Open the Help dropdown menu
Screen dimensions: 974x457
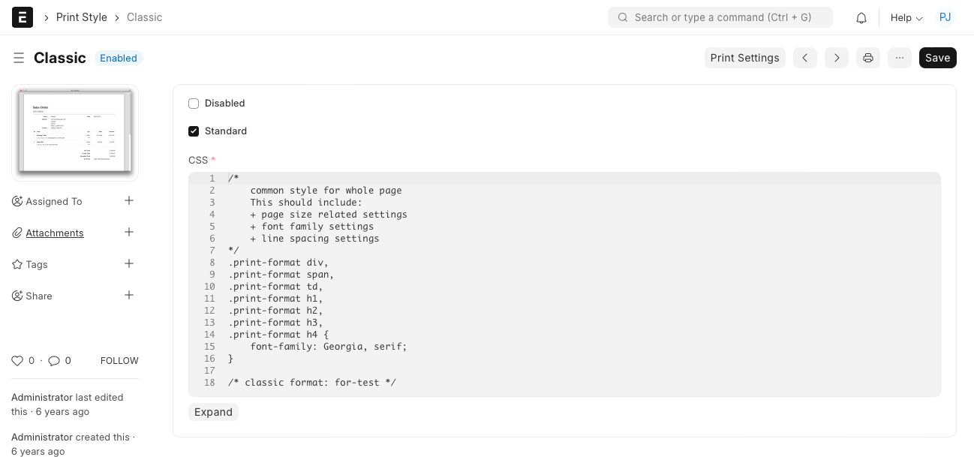click(906, 18)
